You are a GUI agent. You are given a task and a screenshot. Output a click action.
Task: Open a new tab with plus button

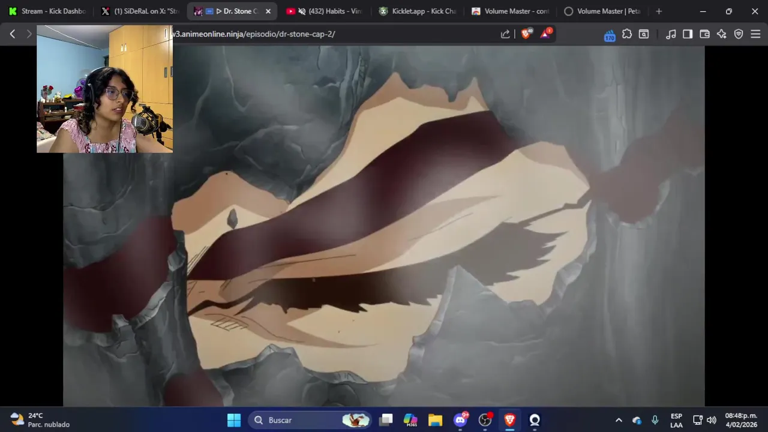point(659,11)
